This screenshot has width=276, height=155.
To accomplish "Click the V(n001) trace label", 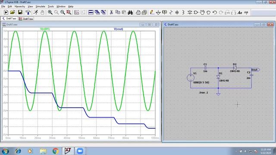I will point(45,29).
